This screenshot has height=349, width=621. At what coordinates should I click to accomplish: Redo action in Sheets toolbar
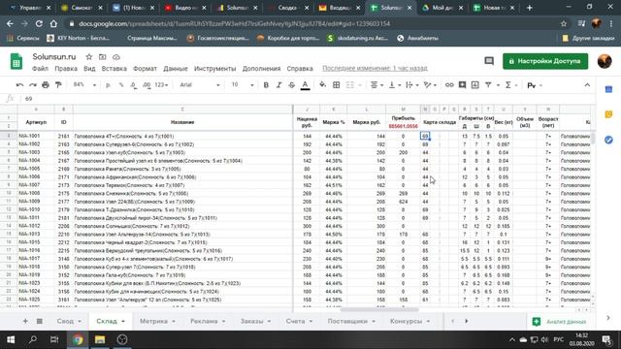coord(32,85)
